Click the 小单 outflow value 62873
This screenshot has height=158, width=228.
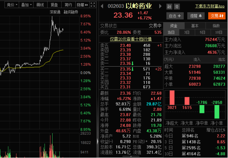(219, 84)
